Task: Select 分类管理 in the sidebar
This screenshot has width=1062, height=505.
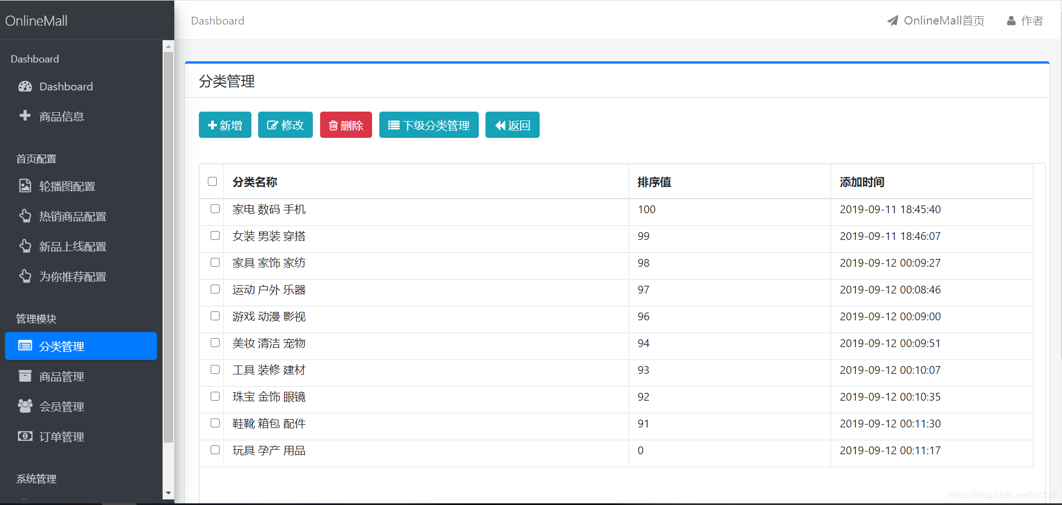Action: [81, 346]
